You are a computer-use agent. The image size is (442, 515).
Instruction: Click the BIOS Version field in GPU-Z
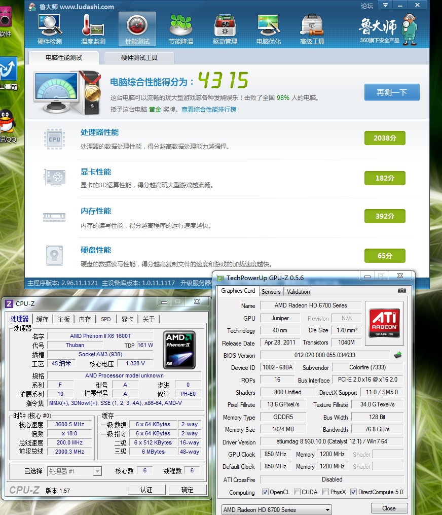click(x=325, y=355)
